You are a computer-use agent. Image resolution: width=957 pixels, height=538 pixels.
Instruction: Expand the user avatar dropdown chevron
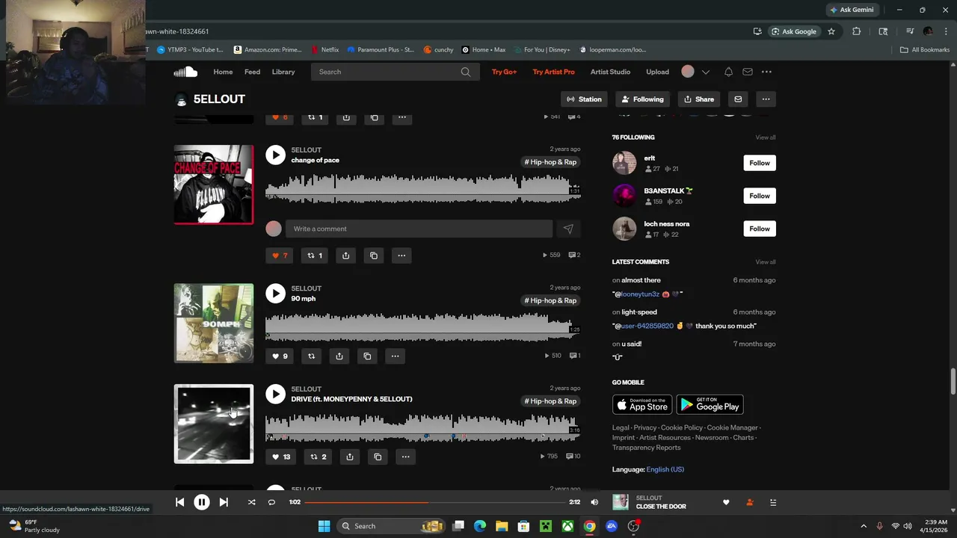(705, 72)
